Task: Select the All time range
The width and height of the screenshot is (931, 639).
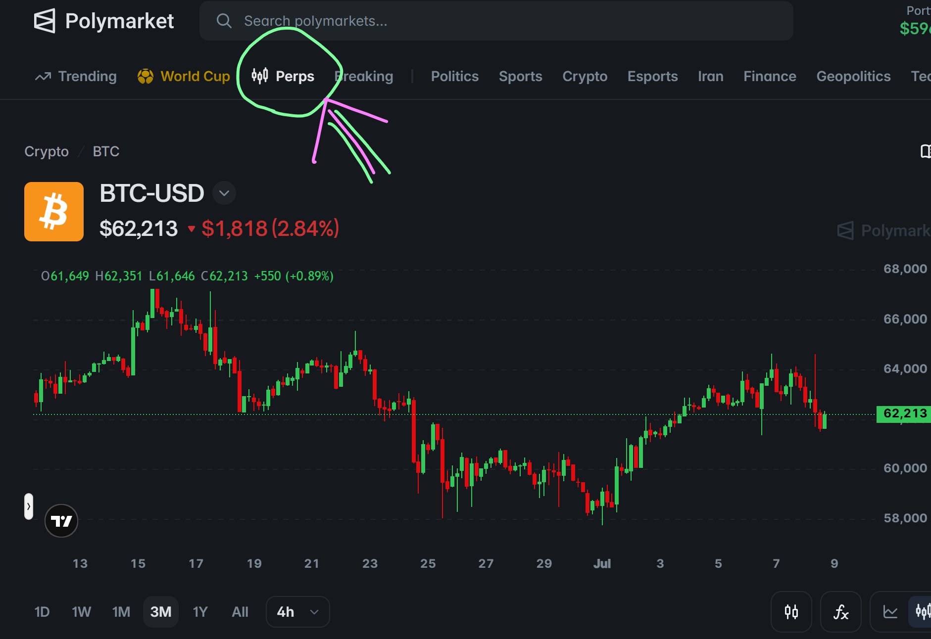Action: [x=240, y=612]
